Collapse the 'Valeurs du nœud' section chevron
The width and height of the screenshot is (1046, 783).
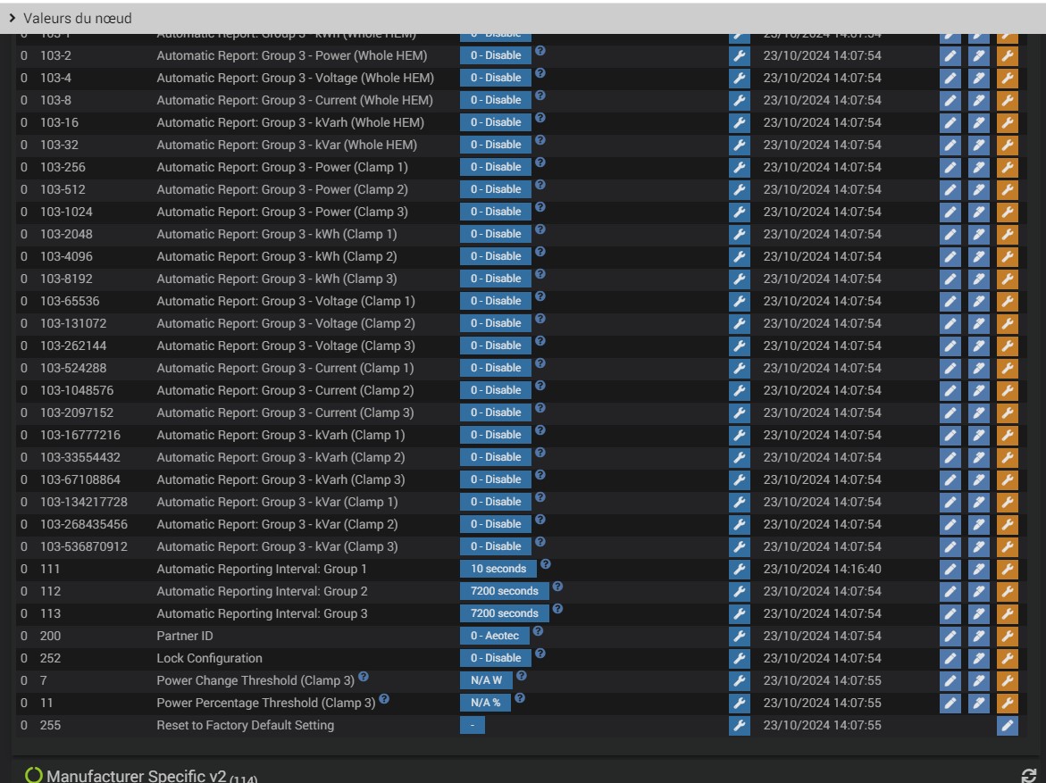pos(12,18)
